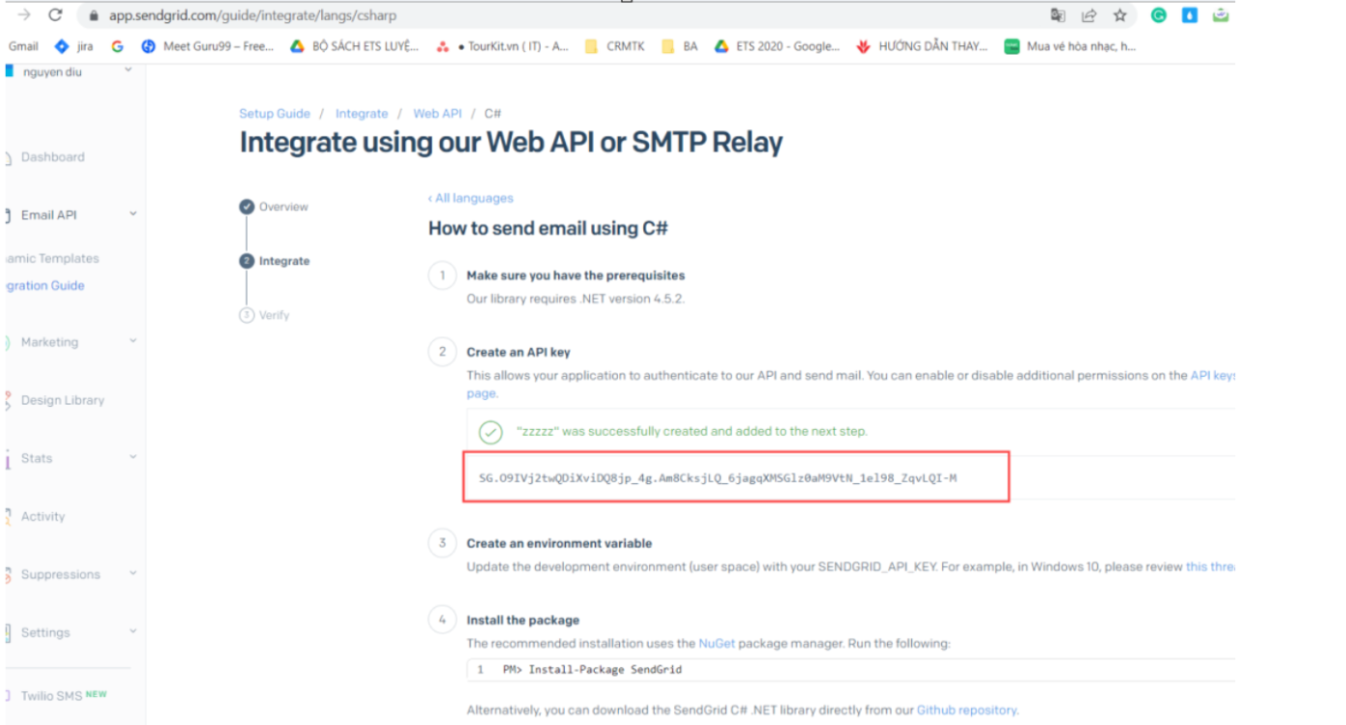Screen dimensions: 1346x725
Task: Click the green success checkmark icon
Action: (x=491, y=432)
